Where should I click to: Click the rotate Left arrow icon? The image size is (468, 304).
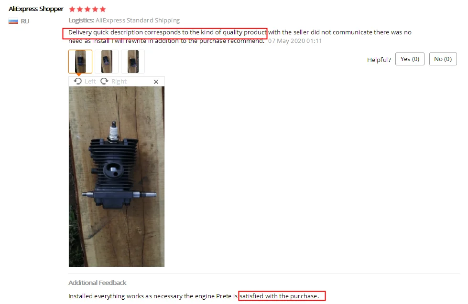pos(78,81)
